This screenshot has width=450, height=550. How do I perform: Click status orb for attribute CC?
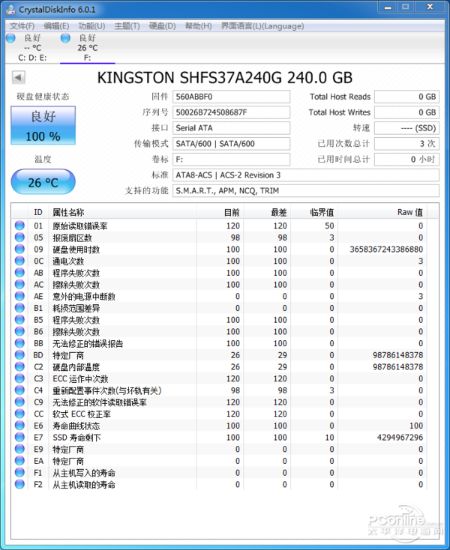point(19,414)
